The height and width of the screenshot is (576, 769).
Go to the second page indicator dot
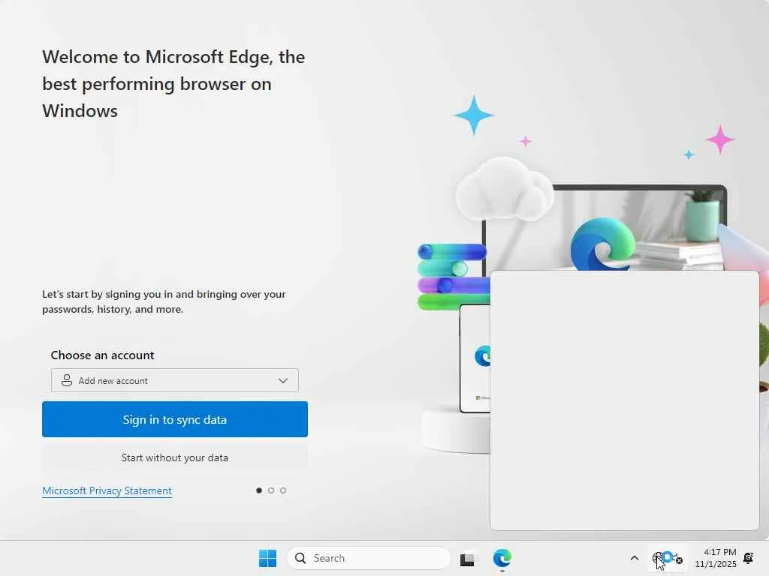[x=270, y=490]
